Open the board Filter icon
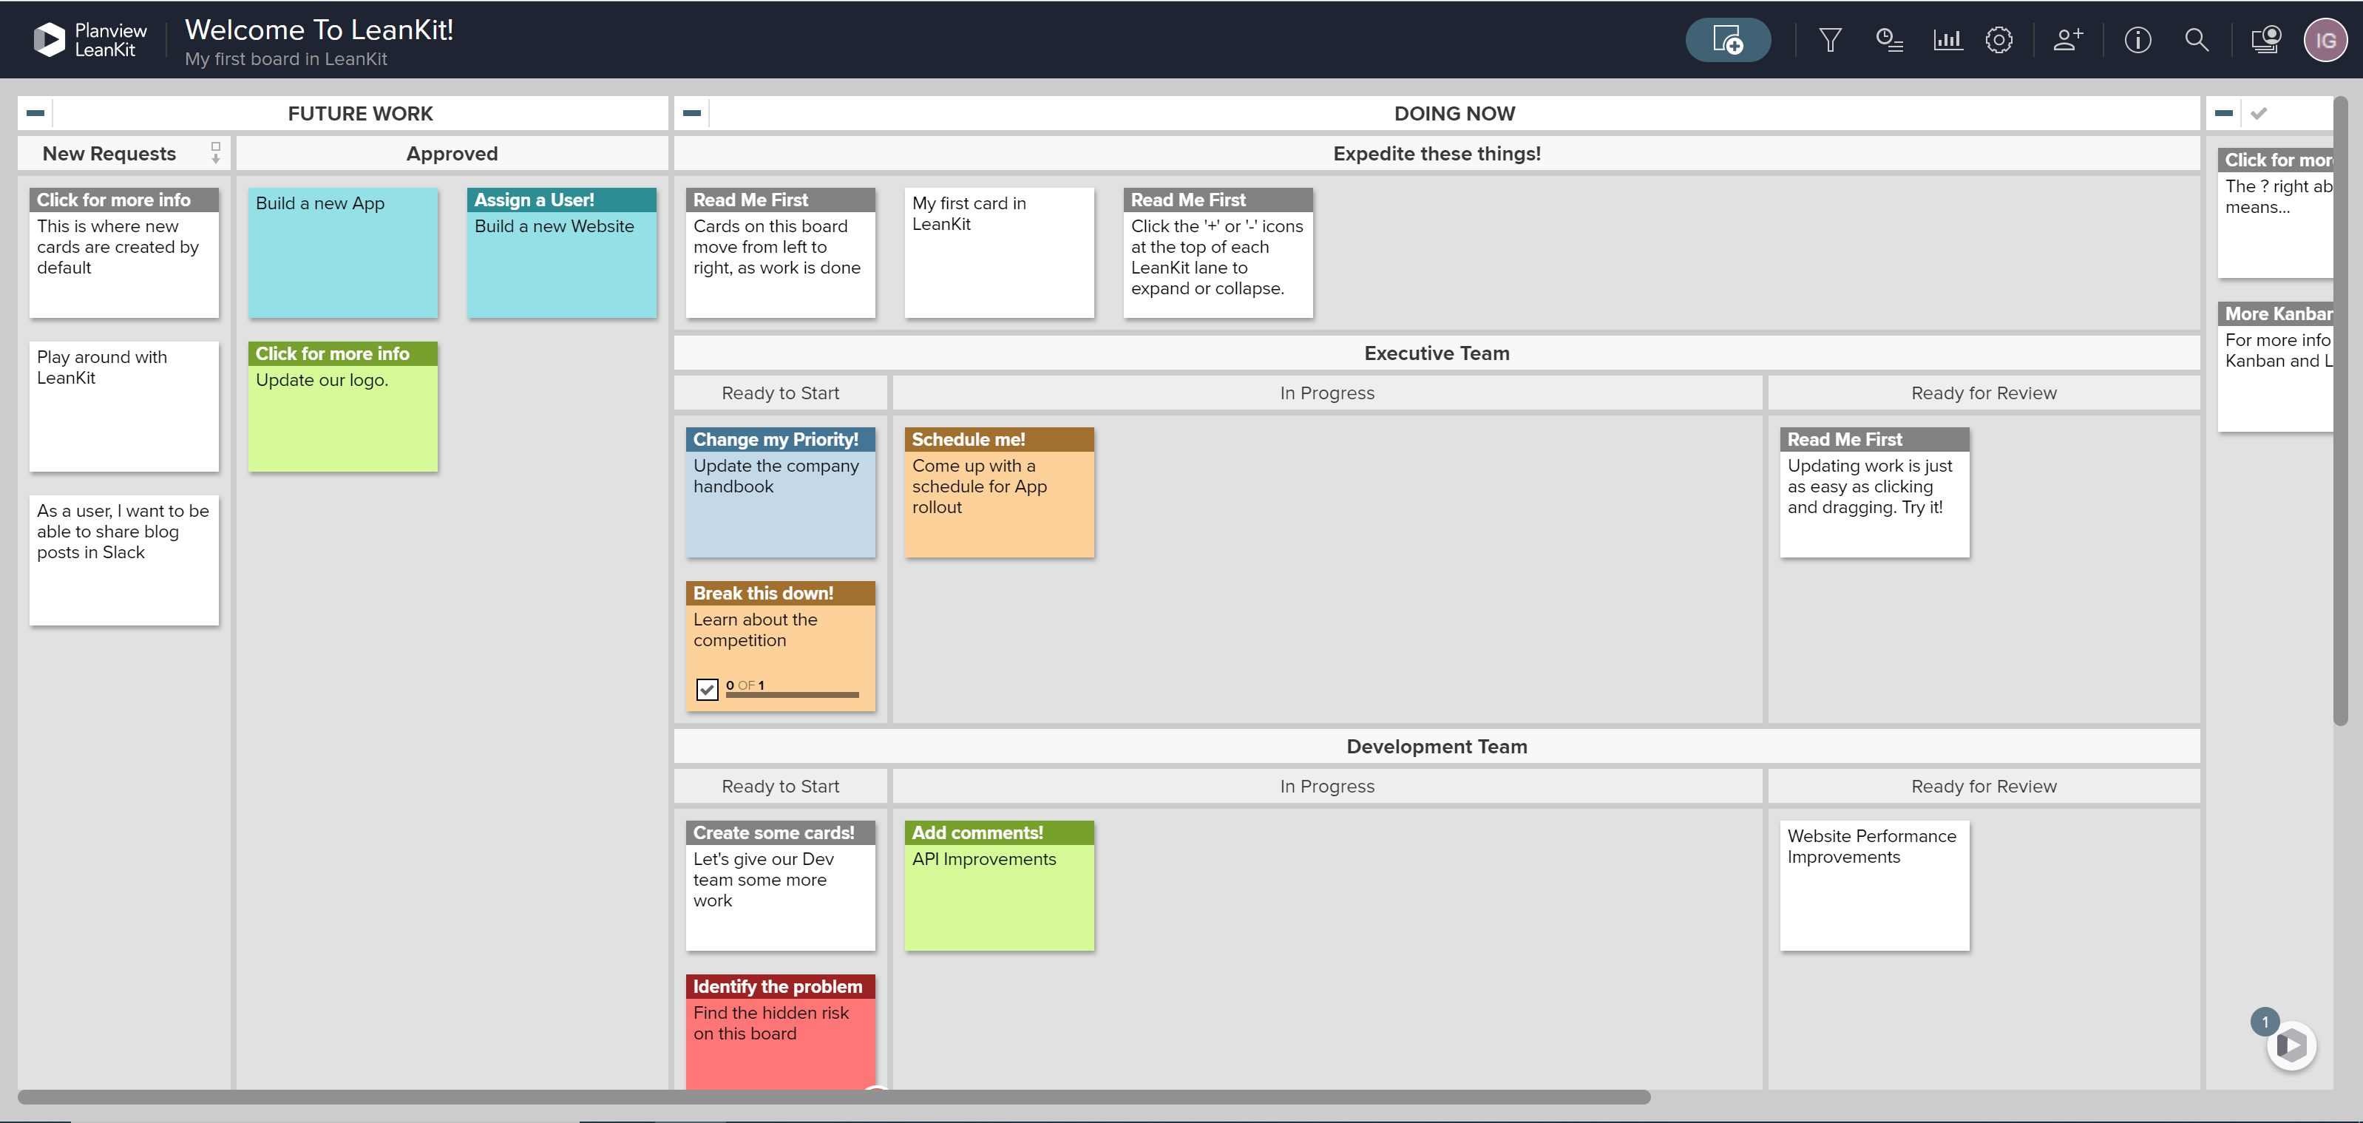Screen dimensions: 2363x1123 pyautogui.click(x=1829, y=39)
